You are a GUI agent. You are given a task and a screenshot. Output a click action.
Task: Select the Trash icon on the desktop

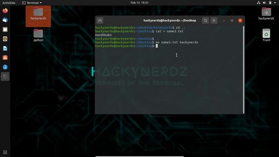266,35
